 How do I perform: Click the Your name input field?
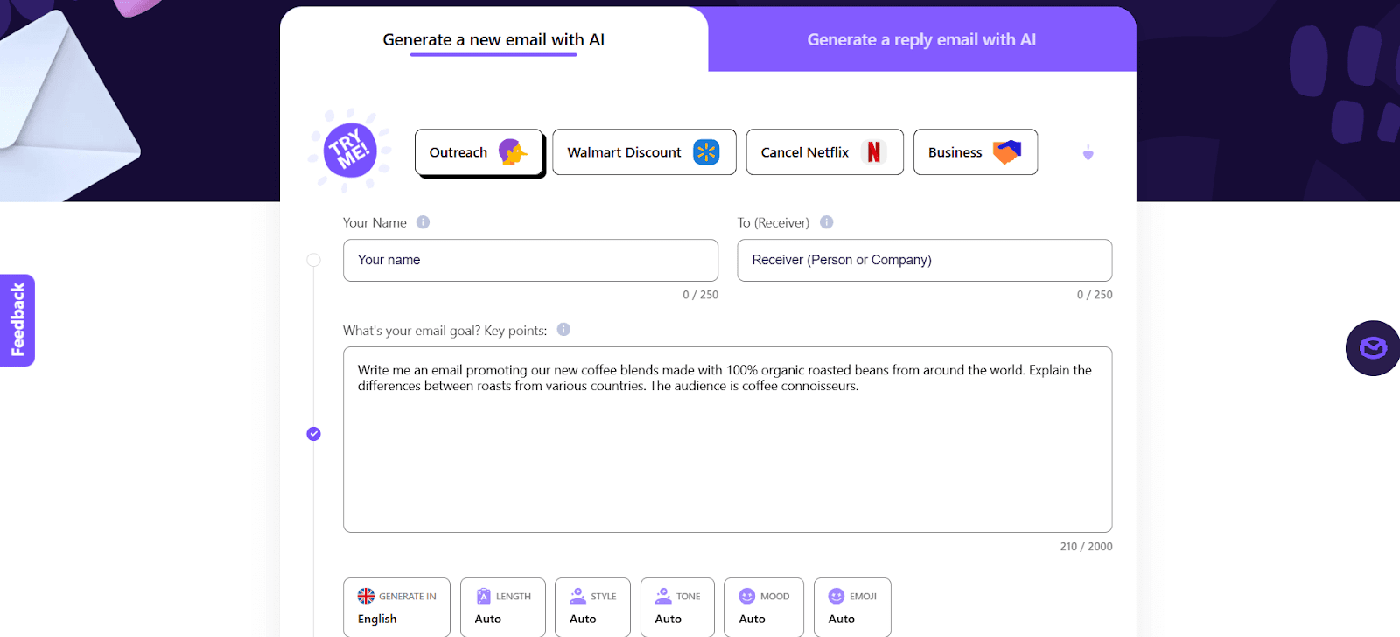coord(529,260)
